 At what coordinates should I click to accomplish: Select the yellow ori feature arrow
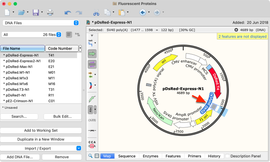[164, 62]
